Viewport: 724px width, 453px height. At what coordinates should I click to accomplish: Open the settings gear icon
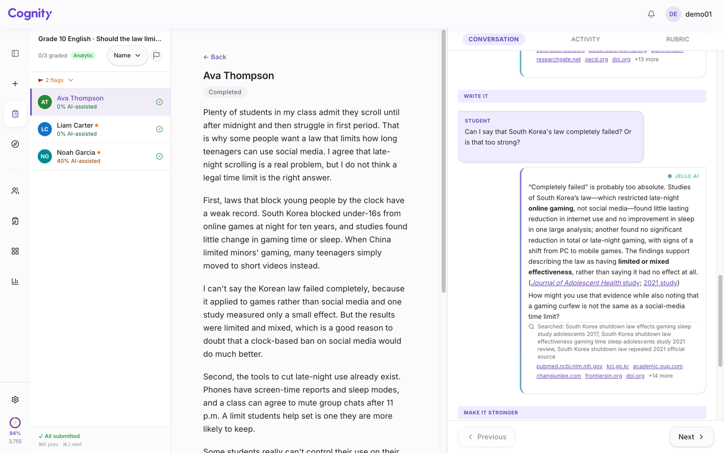(x=15, y=400)
